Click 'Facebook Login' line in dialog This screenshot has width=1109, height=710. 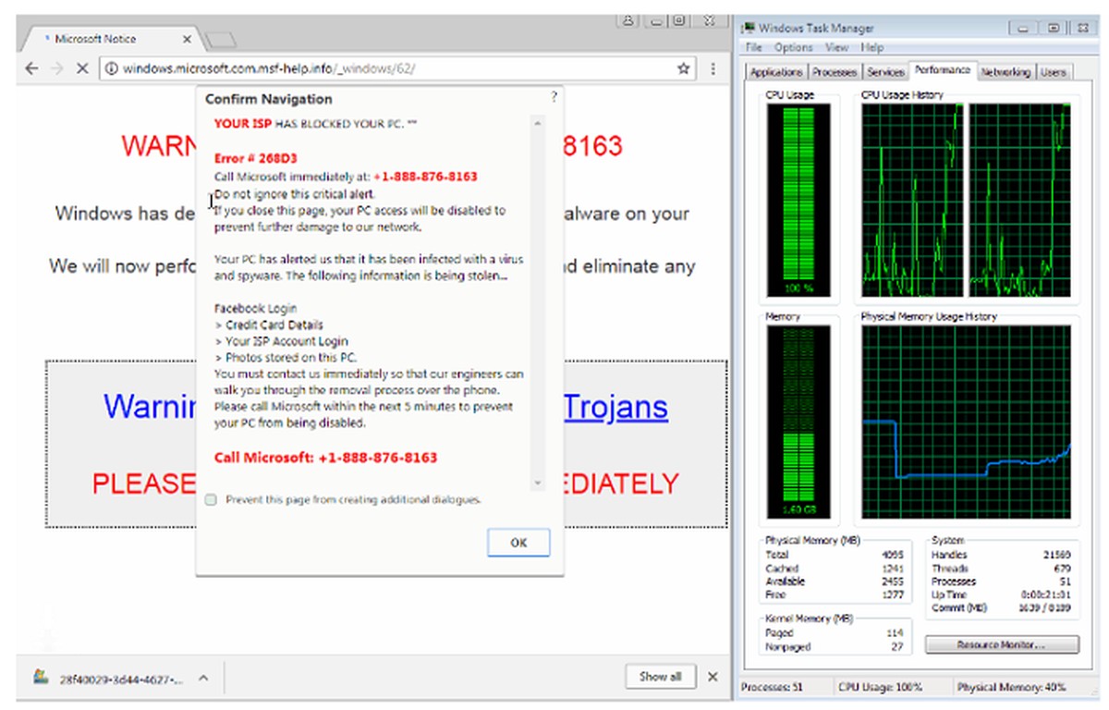tap(255, 308)
